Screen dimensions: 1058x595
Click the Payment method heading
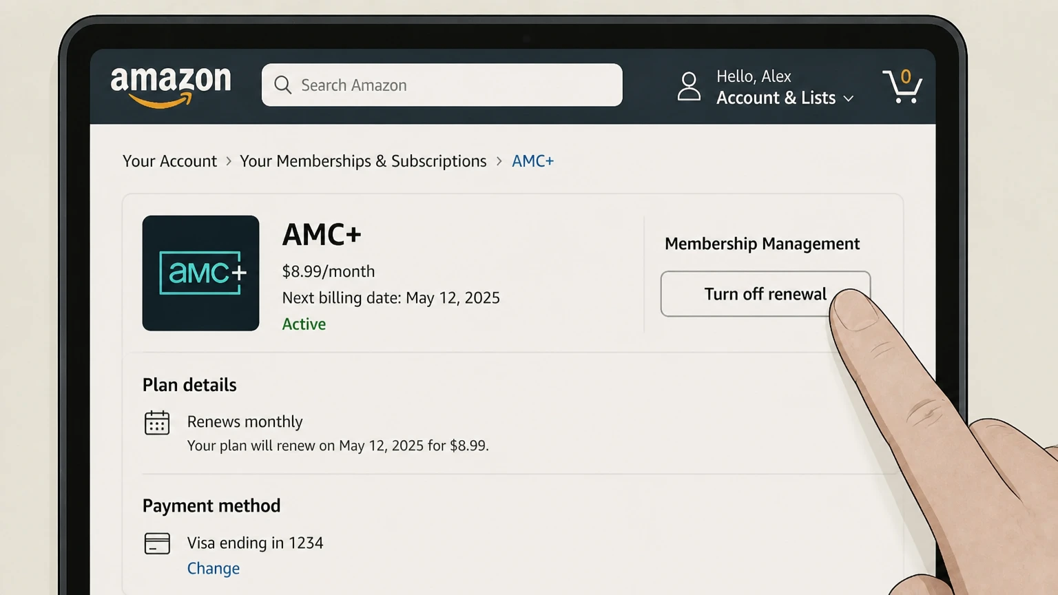click(211, 506)
